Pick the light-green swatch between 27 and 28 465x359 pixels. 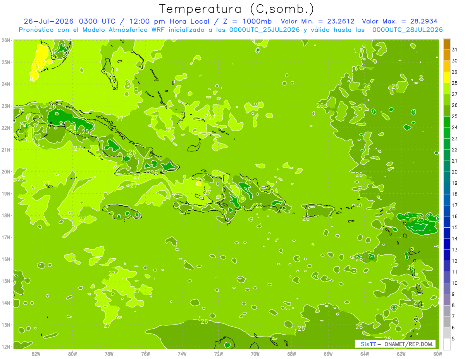click(x=447, y=89)
